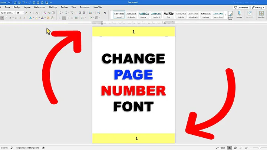Toggle Bold formatting
Screen dimensions: 267x150
tap(2, 18)
